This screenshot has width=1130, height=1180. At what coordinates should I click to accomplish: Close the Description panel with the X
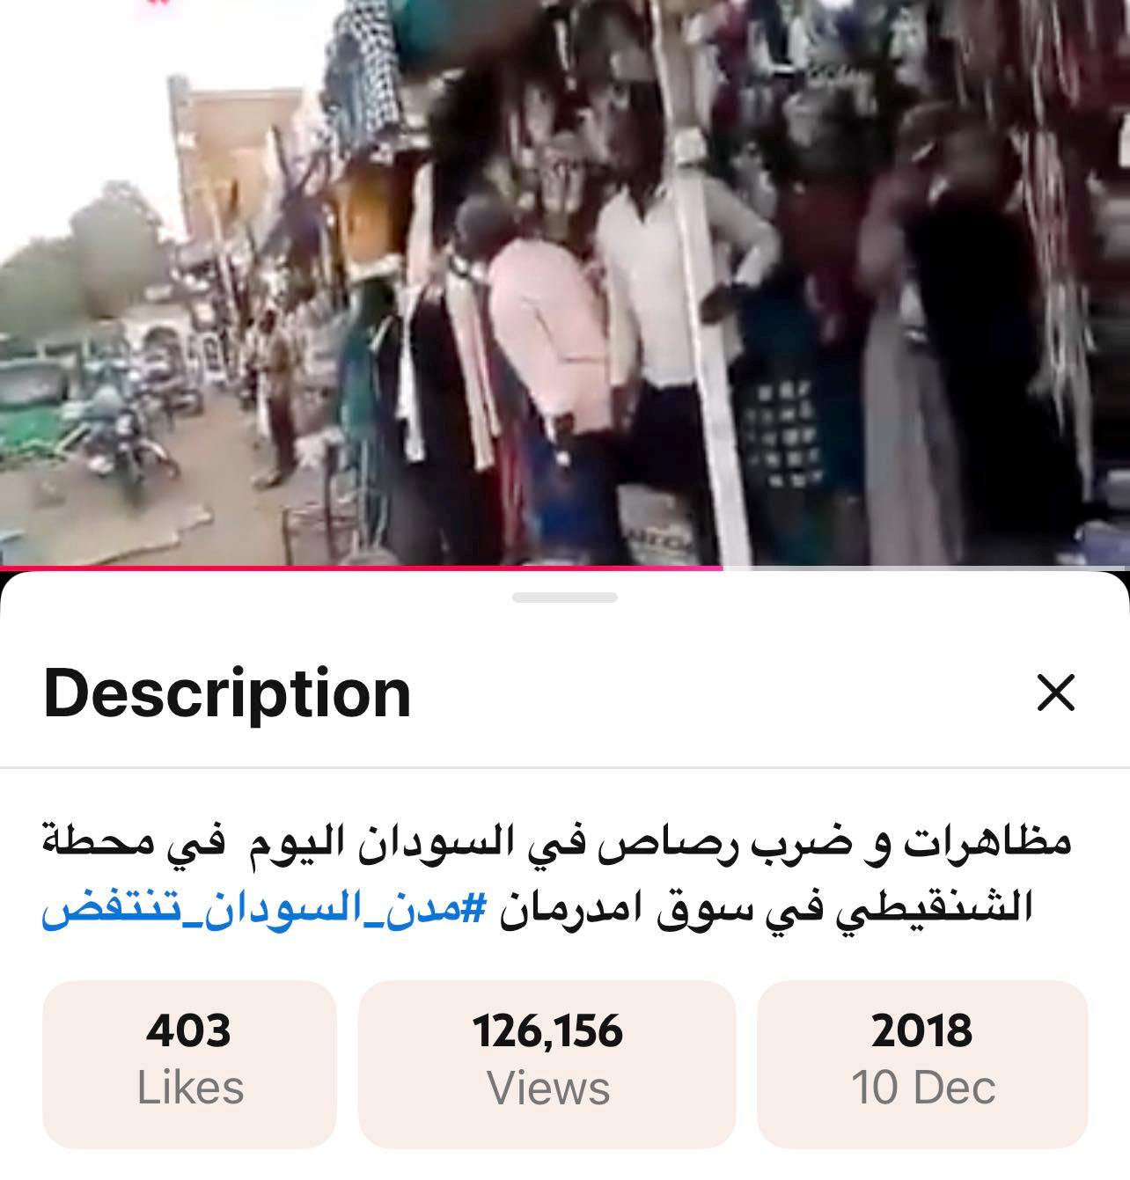pos(1056,693)
